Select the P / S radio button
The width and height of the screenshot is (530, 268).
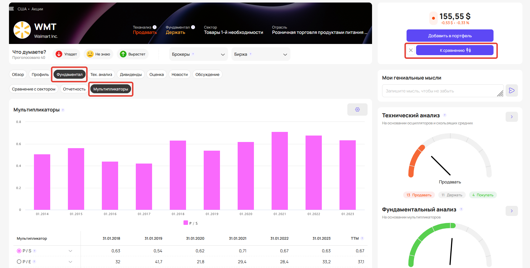point(19,251)
